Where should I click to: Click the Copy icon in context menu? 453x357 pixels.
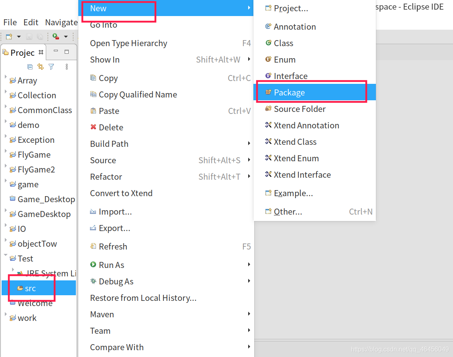93,78
